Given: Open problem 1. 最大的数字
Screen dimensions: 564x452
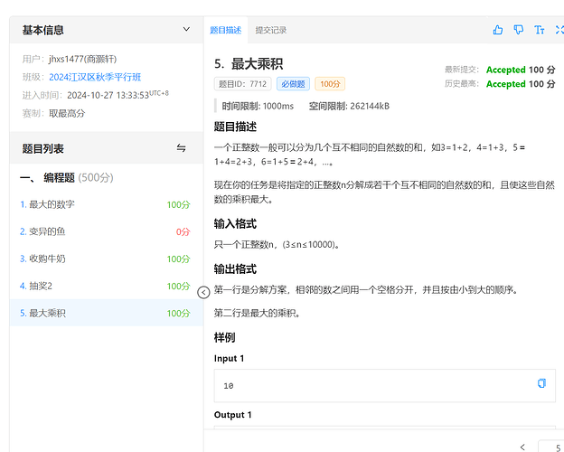Looking at the screenshot, I should pyautogui.click(x=106, y=204).
